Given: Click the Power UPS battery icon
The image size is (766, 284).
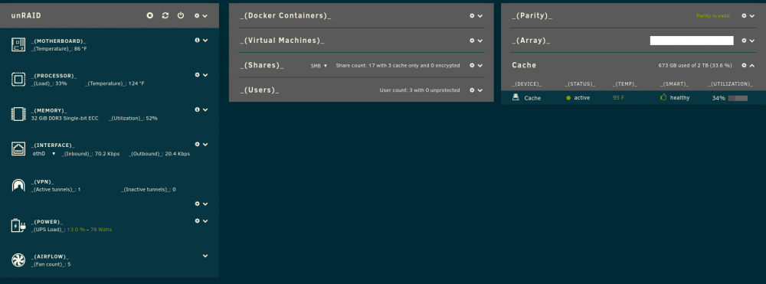Looking at the screenshot, I should [x=18, y=226].
